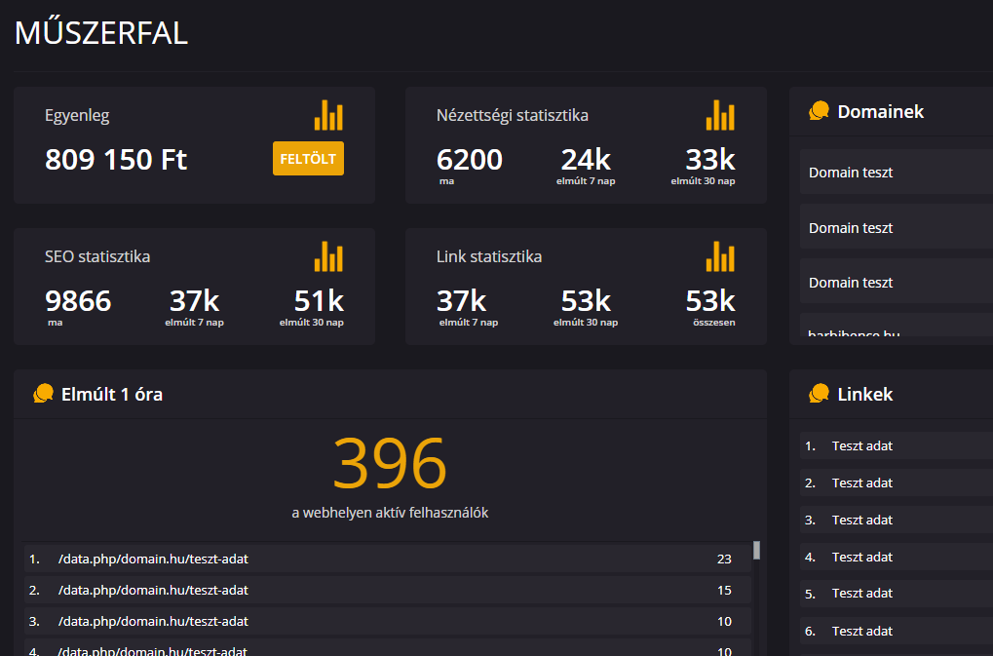Open the Egyenleg bar chart icon
This screenshot has width=993, height=656.
point(328,115)
